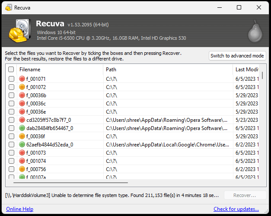Click the Recuva app icon in title bar

point(7,7)
